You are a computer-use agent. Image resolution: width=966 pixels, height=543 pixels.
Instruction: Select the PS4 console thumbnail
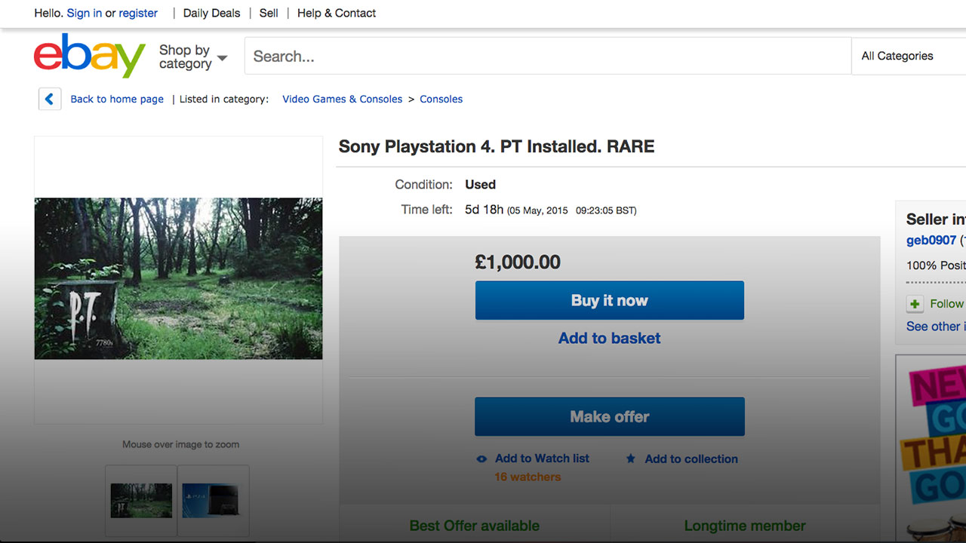pyautogui.click(x=214, y=500)
